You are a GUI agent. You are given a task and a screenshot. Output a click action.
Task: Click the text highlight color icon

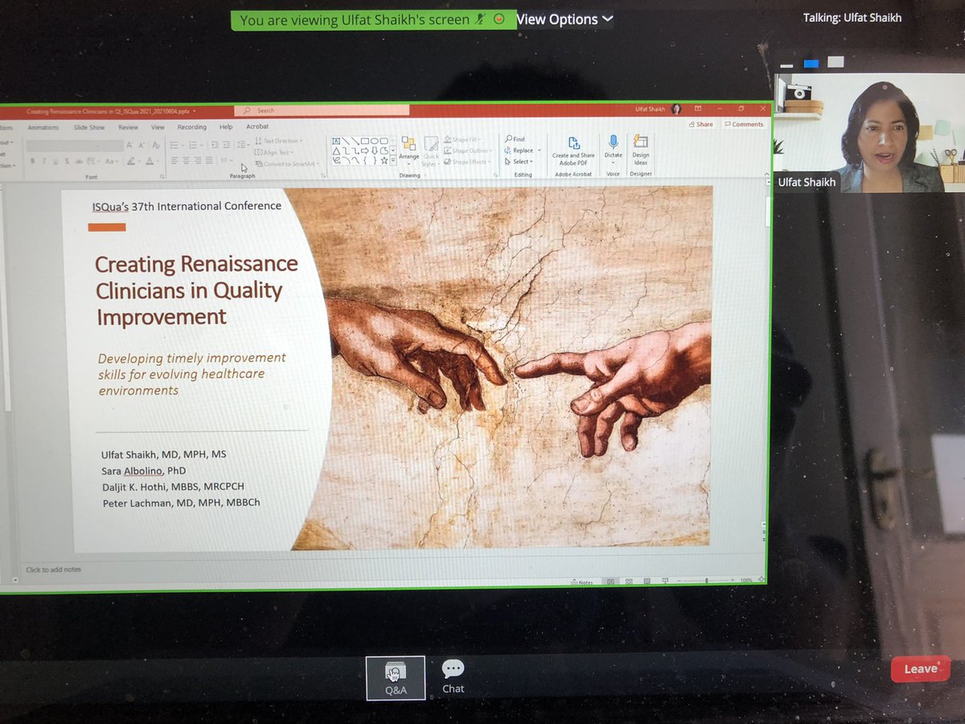[x=131, y=162]
